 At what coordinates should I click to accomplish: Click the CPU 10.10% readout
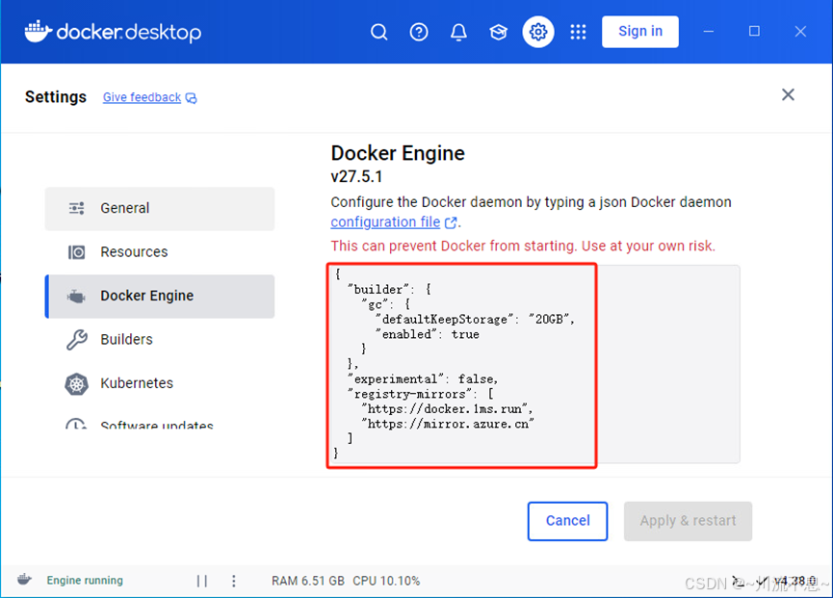pyautogui.click(x=386, y=581)
